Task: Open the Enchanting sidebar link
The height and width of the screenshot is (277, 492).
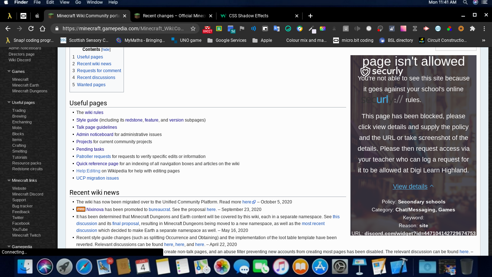Action: [x=22, y=122]
